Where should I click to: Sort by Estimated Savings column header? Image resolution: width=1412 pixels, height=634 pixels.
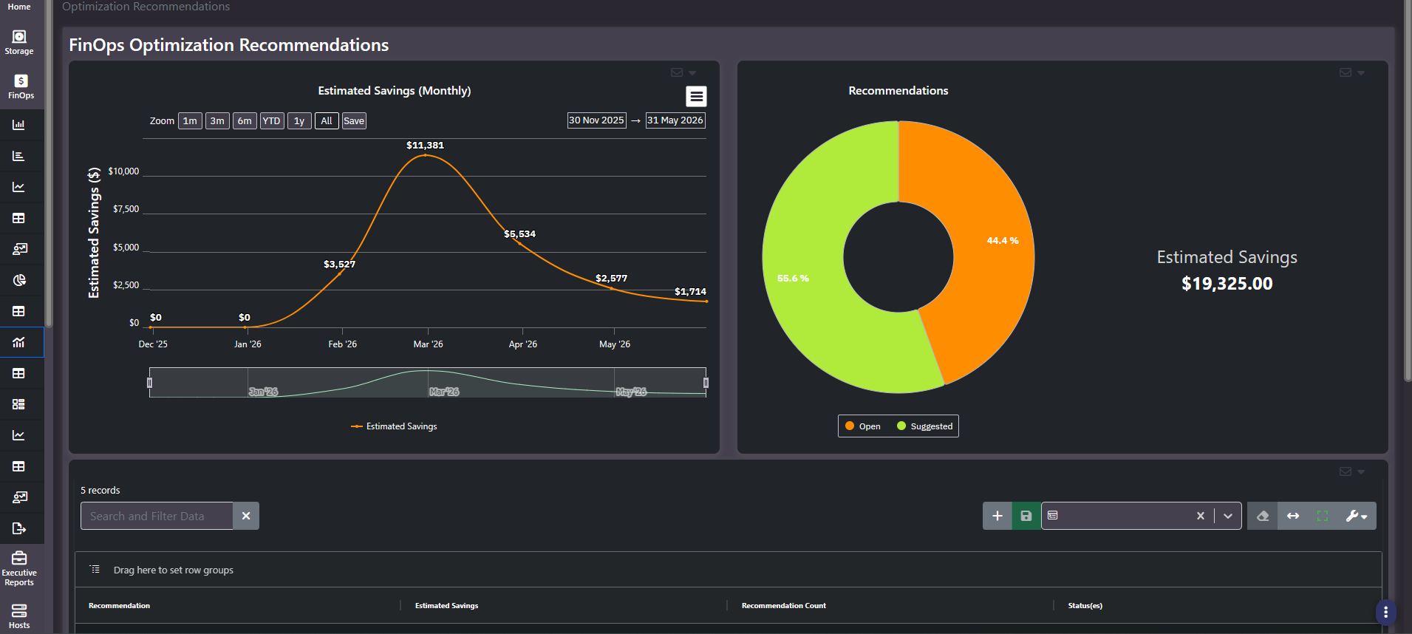(446, 606)
